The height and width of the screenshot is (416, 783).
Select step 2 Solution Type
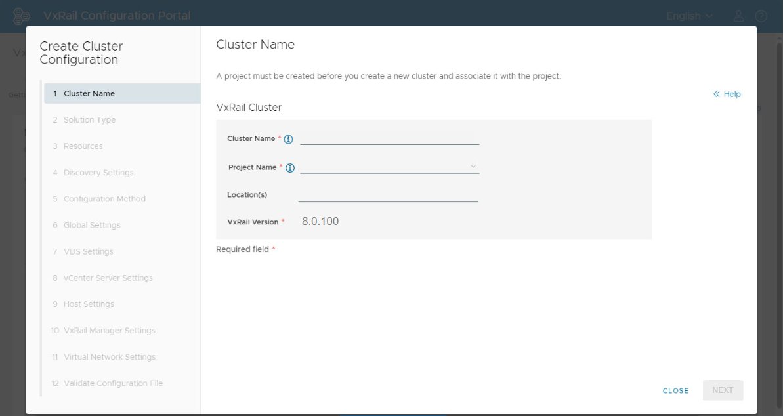tap(122, 120)
